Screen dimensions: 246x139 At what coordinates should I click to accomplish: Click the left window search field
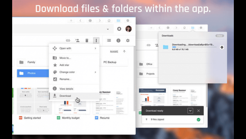(x=63, y=29)
